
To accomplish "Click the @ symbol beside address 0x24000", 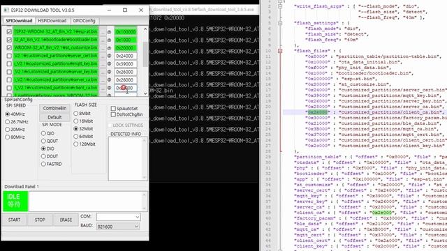I will click(x=110, y=56).
